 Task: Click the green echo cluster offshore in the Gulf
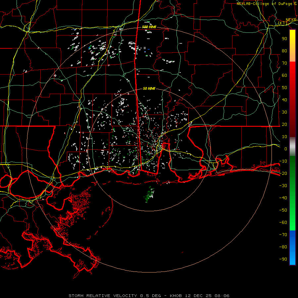(149, 194)
